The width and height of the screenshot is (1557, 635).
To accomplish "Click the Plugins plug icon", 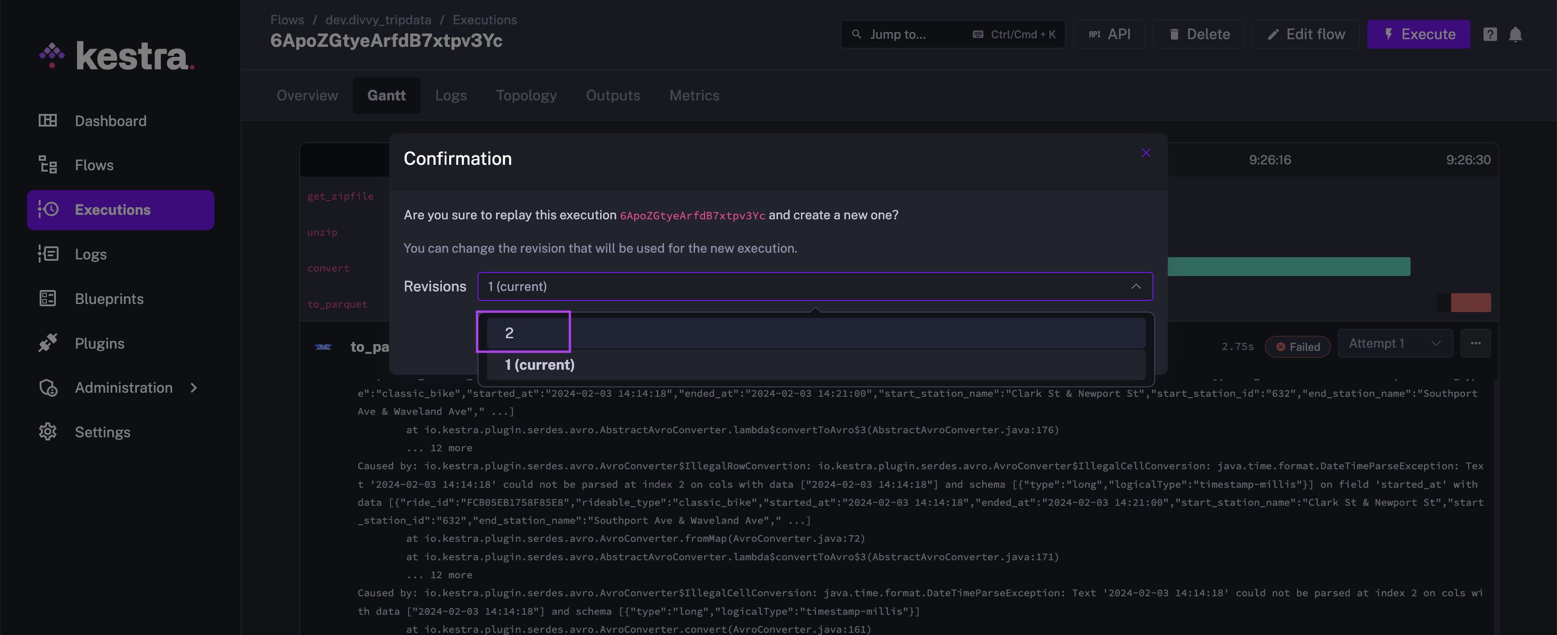I will [x=48, y=343].
